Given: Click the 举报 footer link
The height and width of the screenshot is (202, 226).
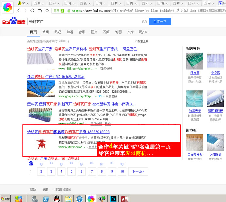Looking at the screenshot, I should click(x=45, y=189).
